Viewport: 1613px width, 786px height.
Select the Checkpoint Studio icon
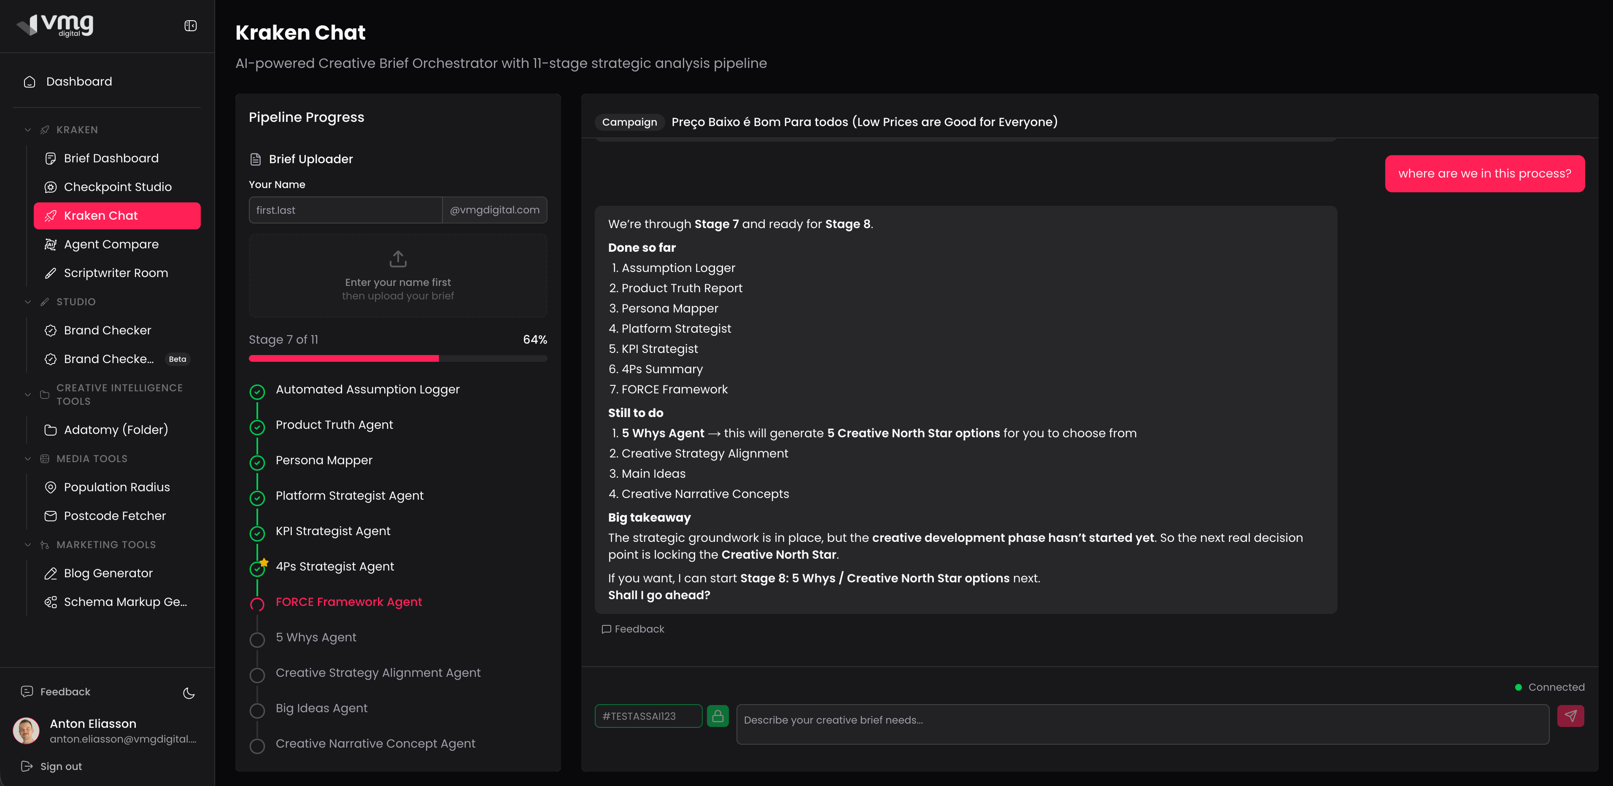[51, 186]
